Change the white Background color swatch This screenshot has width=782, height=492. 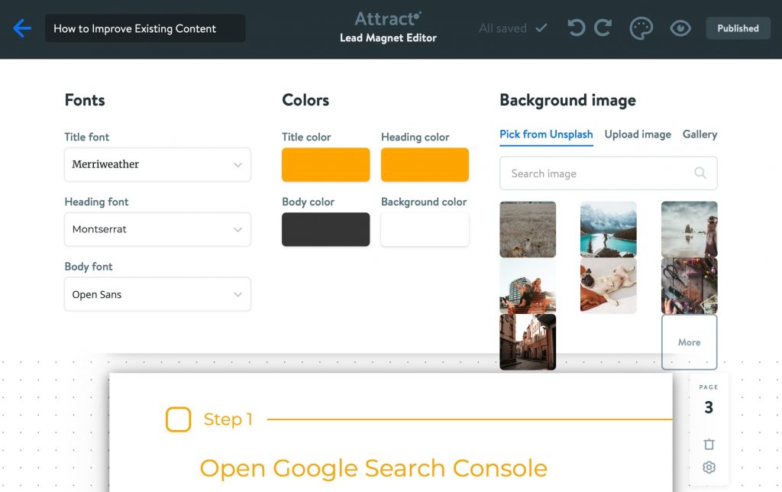click(425, 229)
